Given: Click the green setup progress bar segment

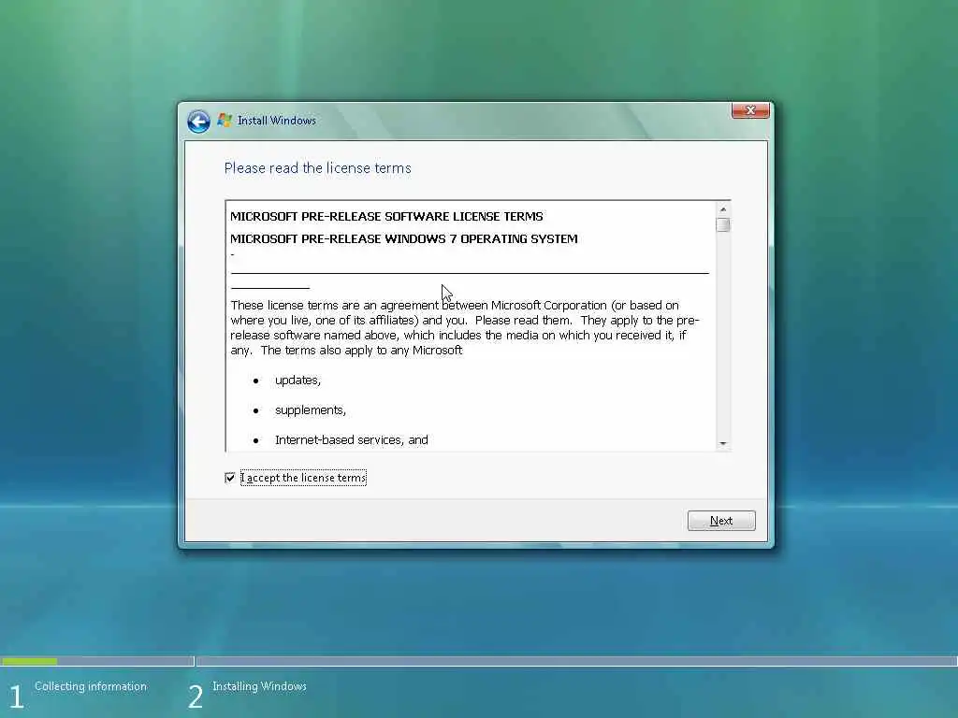Looking at the screenshot, I should (29, 661).
